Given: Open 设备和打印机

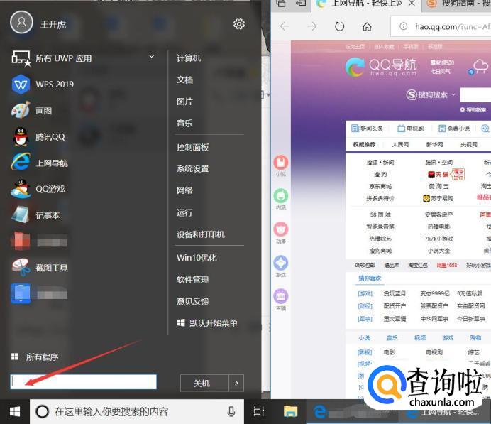Looking at the screenshot, I should coord(200,234).
